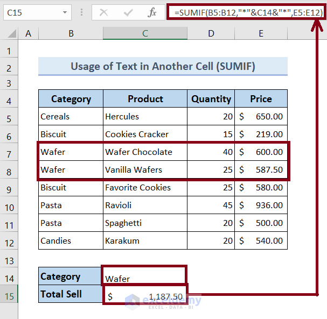Click the Insert Function fx icon
This screenshot has width=327, height=319.
[x=152, y=12]
